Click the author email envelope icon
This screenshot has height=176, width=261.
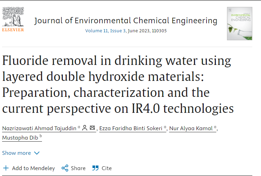pos(92,128)
